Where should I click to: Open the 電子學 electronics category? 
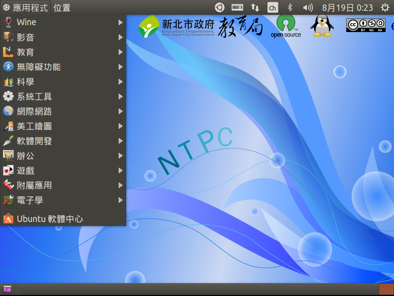tap(30, 200)
